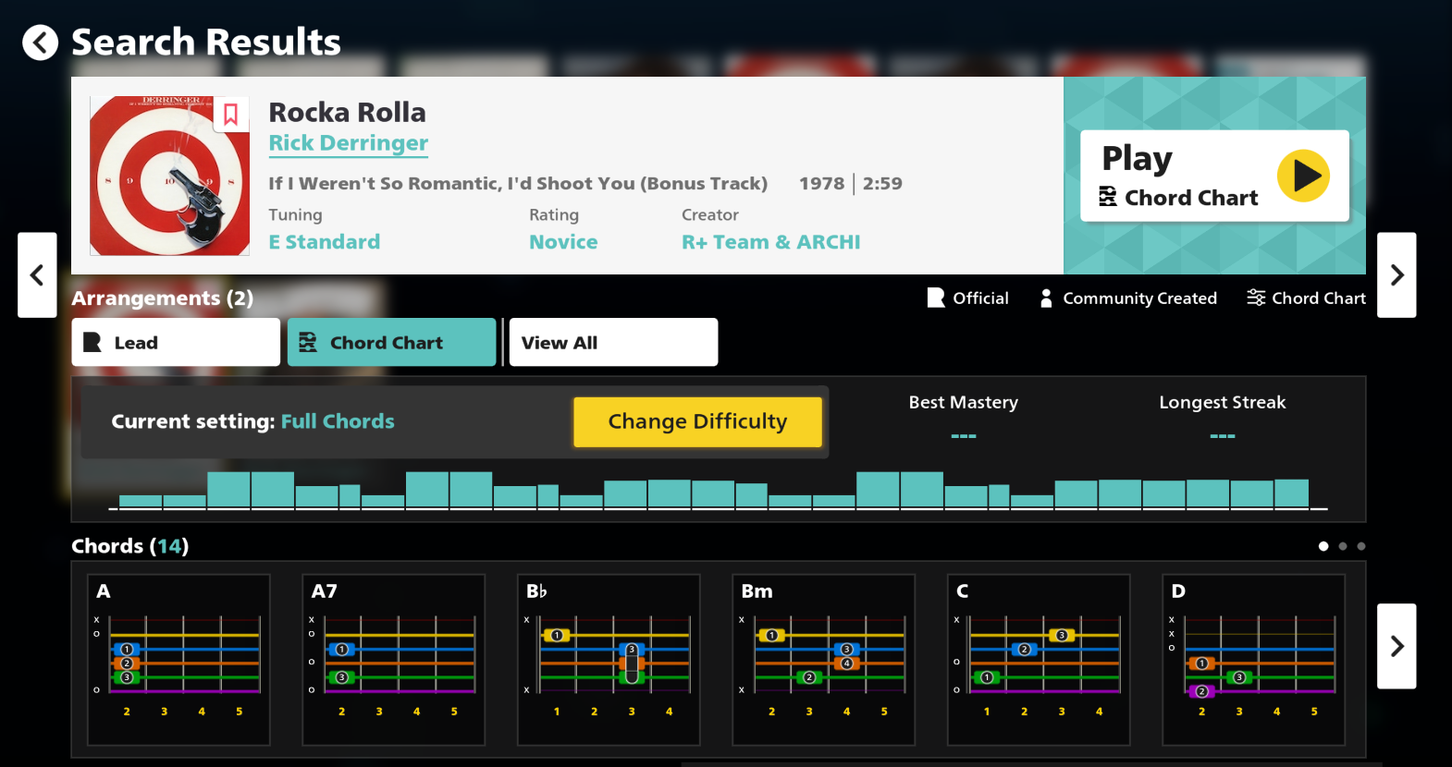Screen dimensions: 1452x767
Task: Show the next song result
Action: [1397, 274]
